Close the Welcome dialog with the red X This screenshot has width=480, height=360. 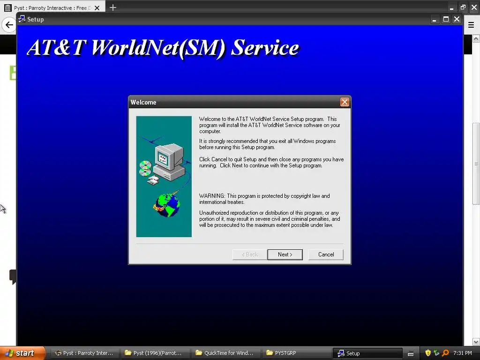(345, 102)
